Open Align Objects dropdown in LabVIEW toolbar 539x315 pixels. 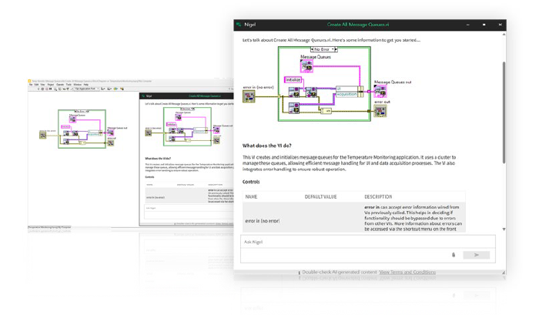click(102, 89)
